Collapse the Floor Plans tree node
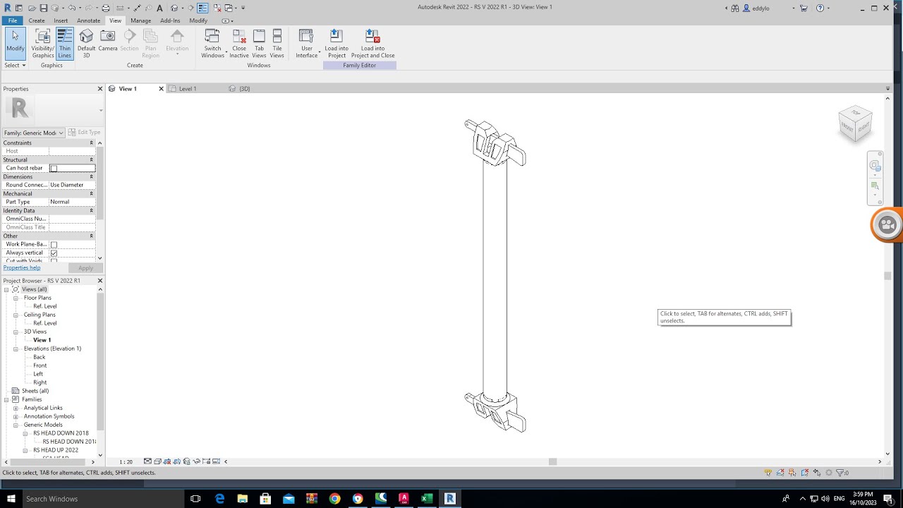The image size is (903, 508). click(16, 298)
